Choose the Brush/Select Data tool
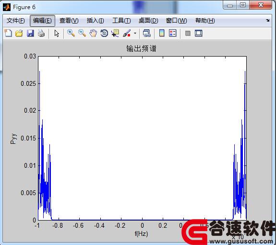Screen dimensions: 276x245 (127, 33)
